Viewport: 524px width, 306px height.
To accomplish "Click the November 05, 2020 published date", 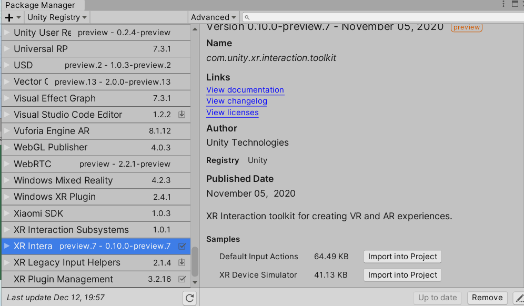I will [250, 193].
